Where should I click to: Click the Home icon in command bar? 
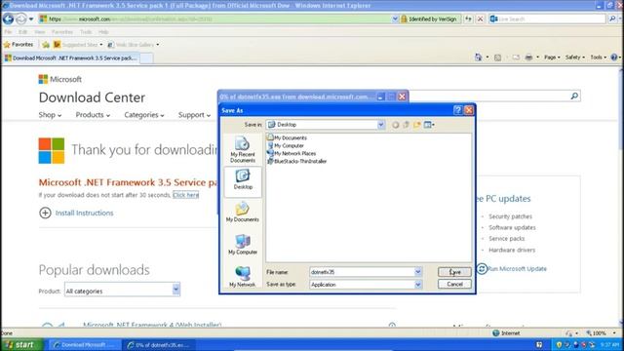(x=479, y=58)
